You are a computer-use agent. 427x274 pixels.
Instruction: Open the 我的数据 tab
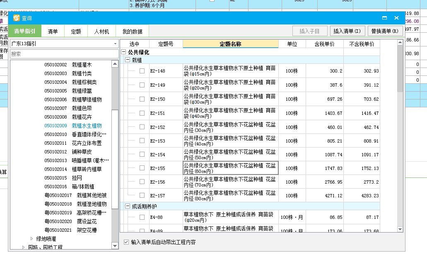tap(133, 32)
